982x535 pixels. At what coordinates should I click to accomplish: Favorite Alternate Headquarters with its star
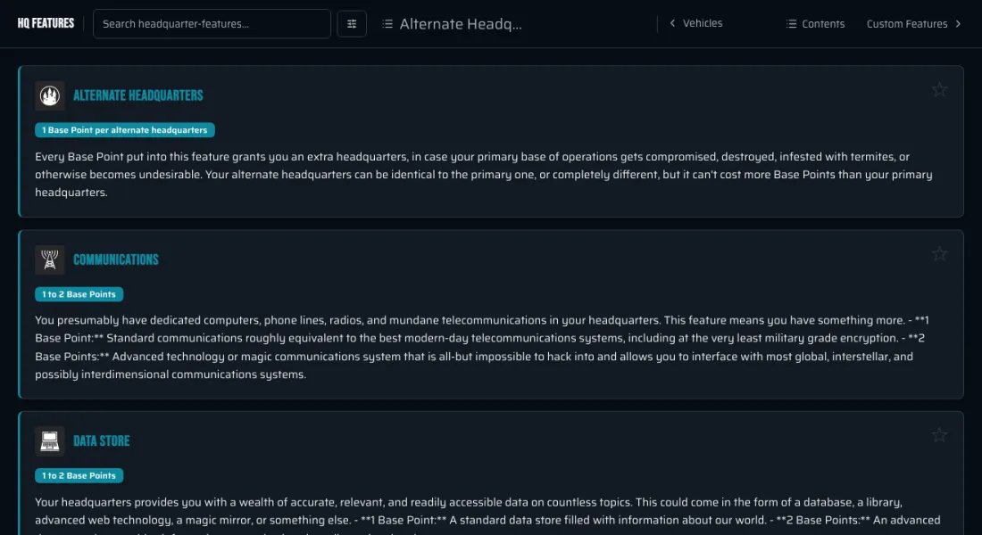pos(939,90)
